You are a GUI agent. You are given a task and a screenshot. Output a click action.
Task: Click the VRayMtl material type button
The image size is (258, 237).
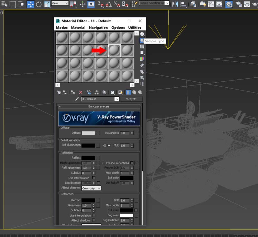point(131,99)
